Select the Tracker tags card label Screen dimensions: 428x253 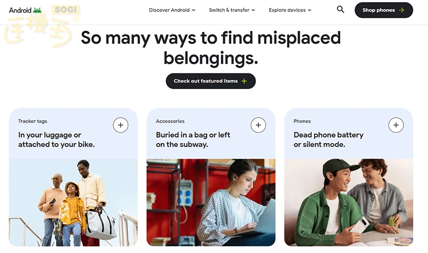click(x=32, y=121)
